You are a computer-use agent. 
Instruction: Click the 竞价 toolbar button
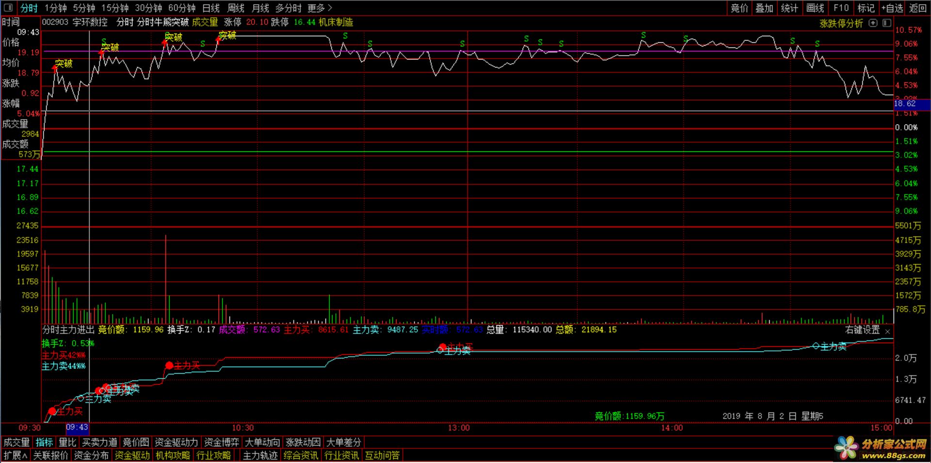click(x=739, y=8)
